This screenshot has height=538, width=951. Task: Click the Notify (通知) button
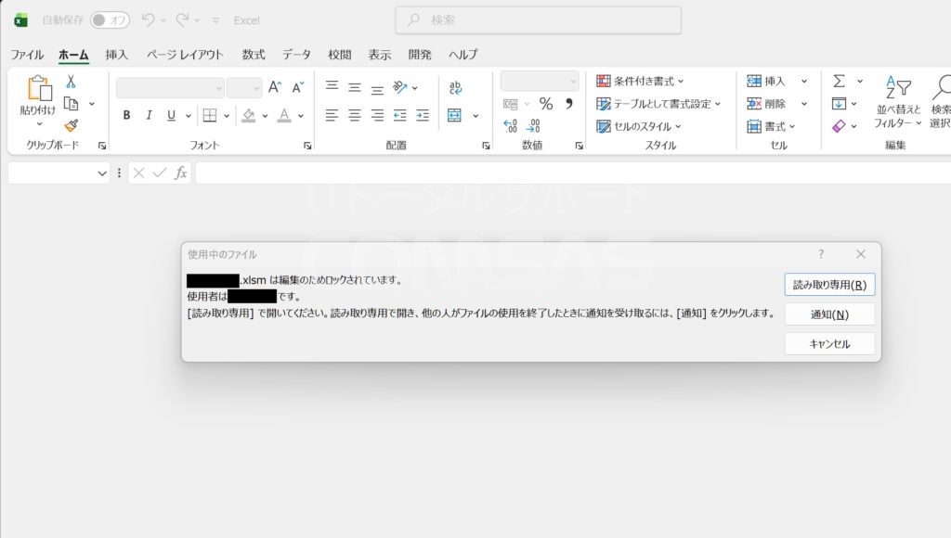tap(829, 314)
